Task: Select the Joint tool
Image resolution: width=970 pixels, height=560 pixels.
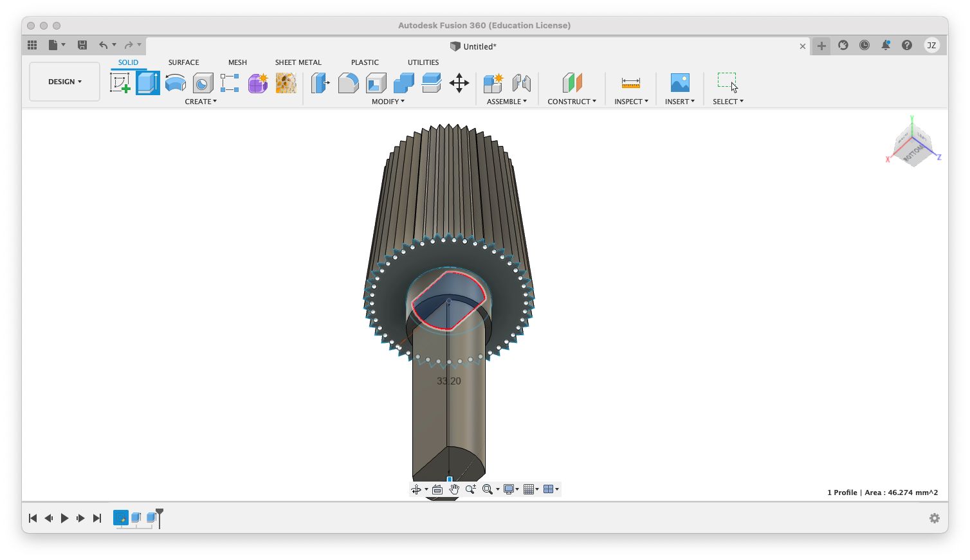Action: point(522,83)
